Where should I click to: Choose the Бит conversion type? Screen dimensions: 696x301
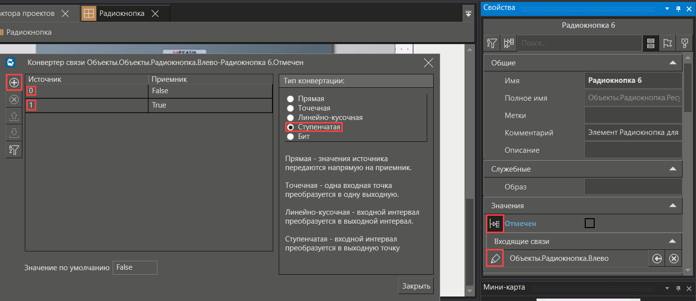(291, 136)
